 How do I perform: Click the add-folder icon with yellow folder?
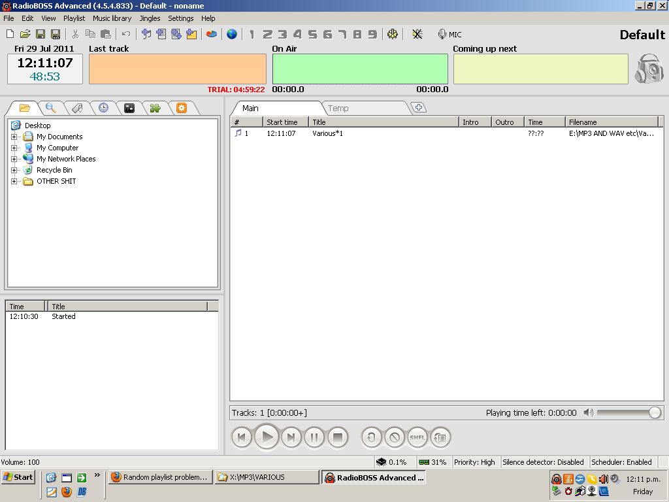pos(191,34)
